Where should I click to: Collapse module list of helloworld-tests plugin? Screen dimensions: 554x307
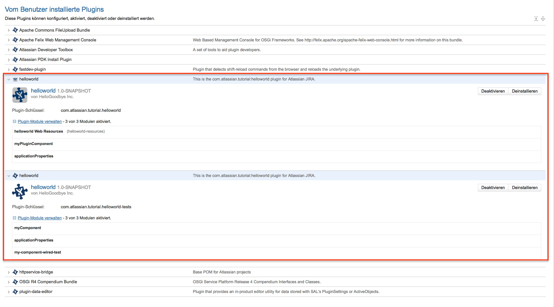tap(14, 218)
